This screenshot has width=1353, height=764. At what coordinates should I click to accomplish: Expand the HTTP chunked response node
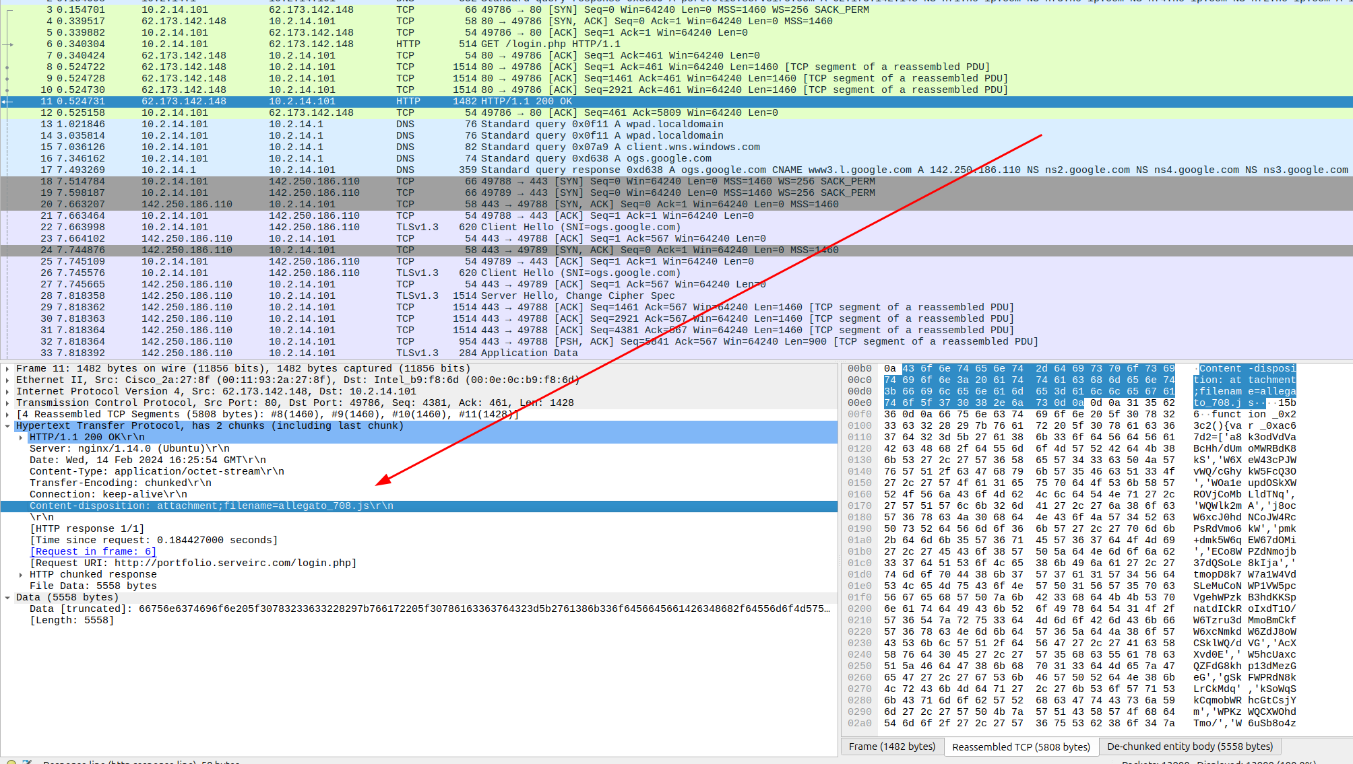21,574
